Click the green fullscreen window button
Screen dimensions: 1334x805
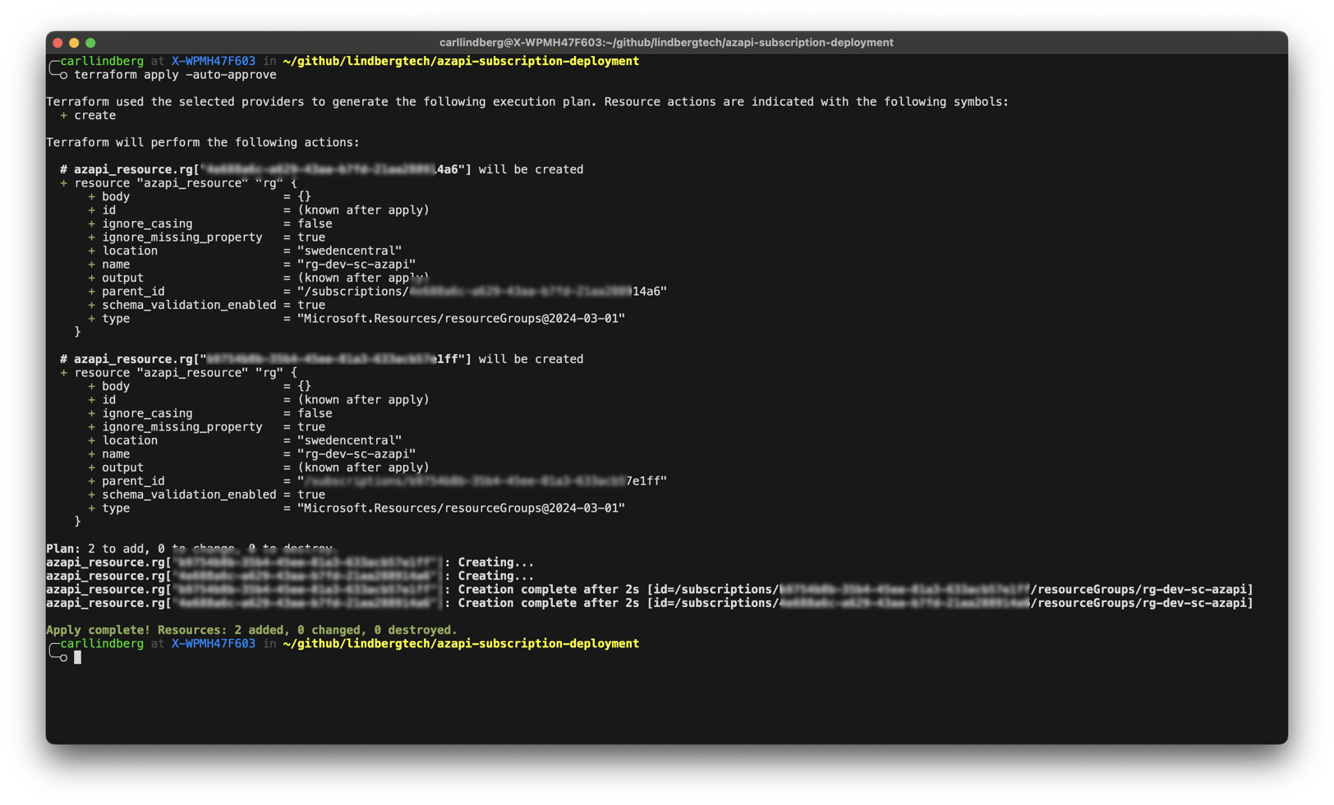point(90,43)
